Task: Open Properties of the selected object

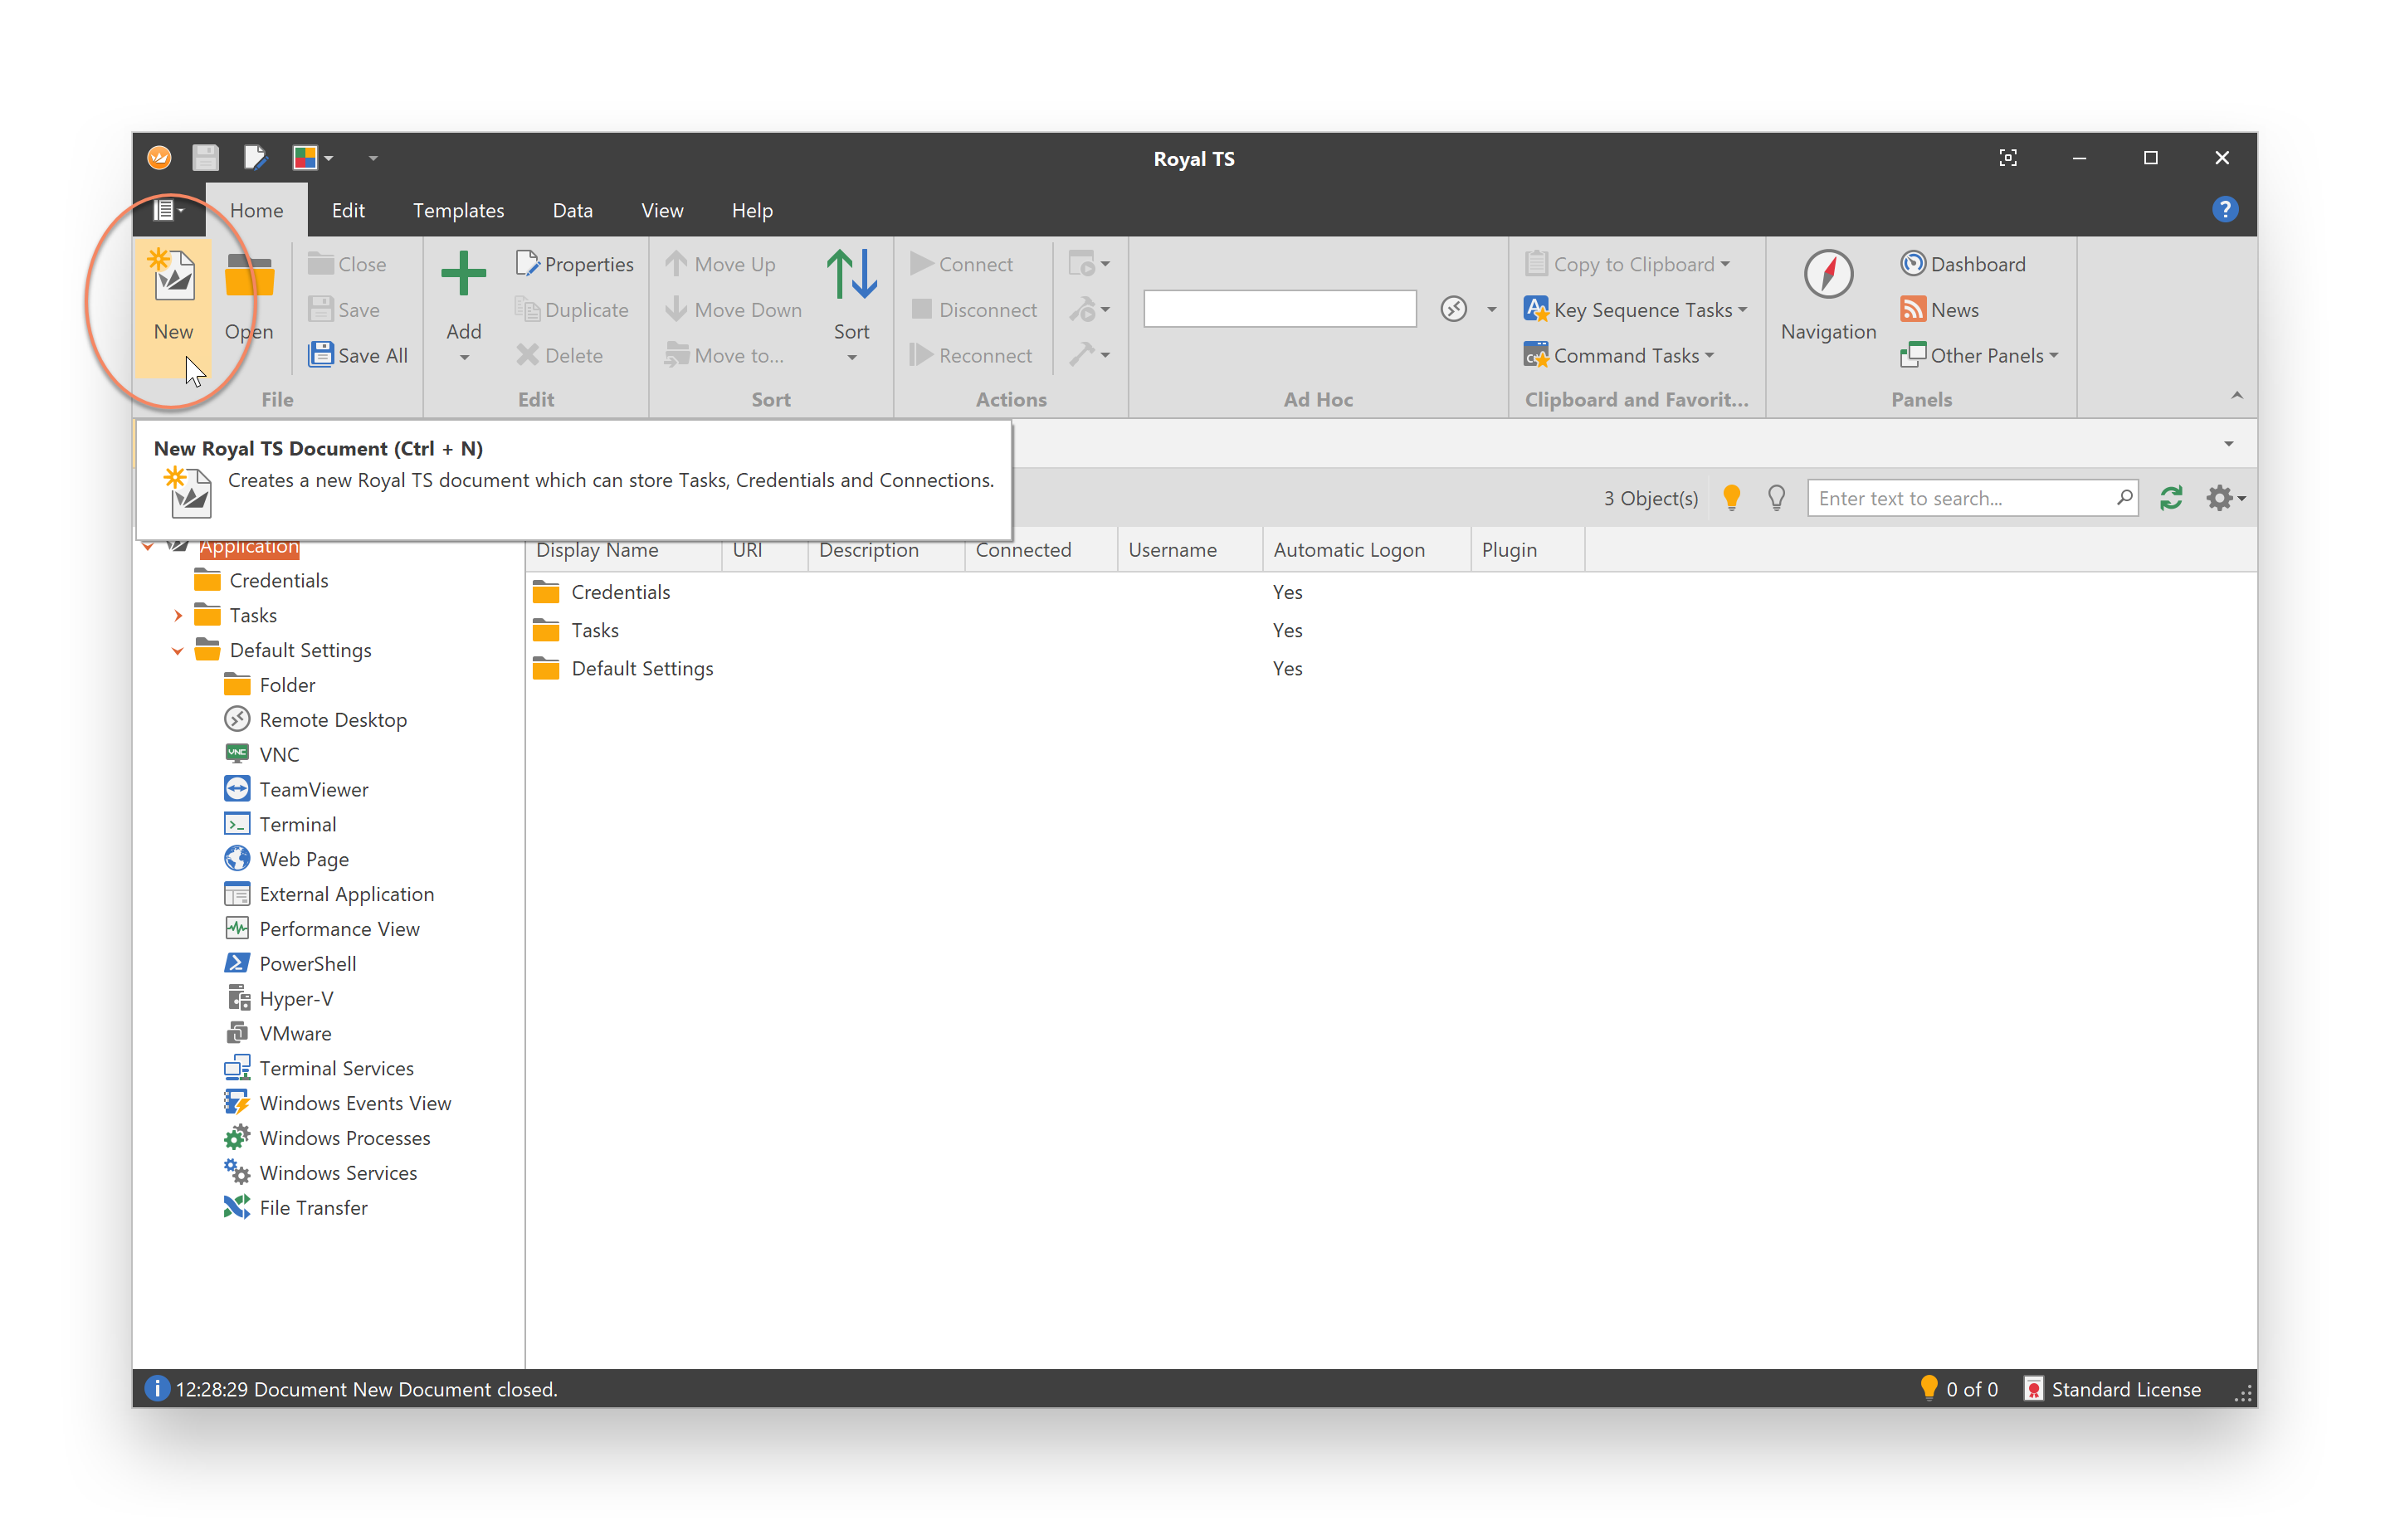Action: (x=574, y=264)
